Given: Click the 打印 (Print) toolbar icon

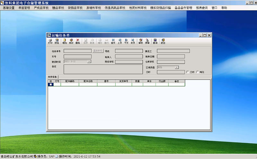Looking at the screenshot, I should click(50, 41).
